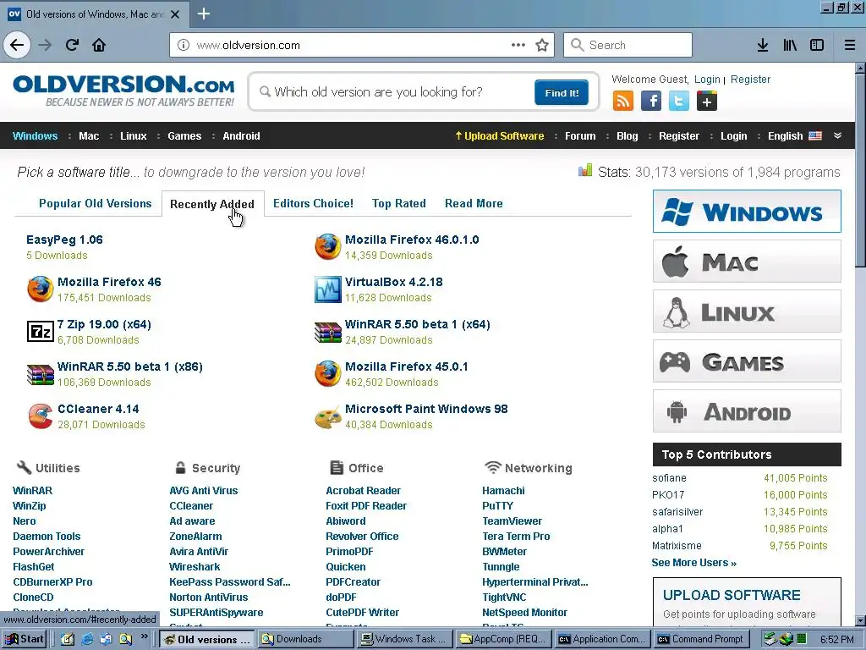
Task: Open the TeamViewer networking link
Action: coord(512,521)
